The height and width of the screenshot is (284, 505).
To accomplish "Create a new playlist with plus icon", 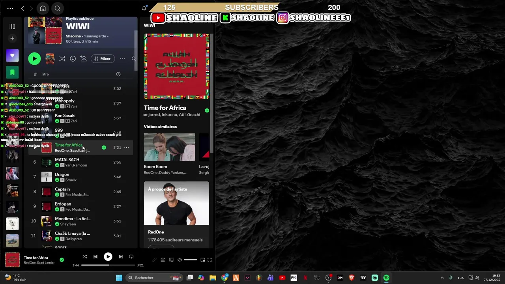I will point(12,38).
